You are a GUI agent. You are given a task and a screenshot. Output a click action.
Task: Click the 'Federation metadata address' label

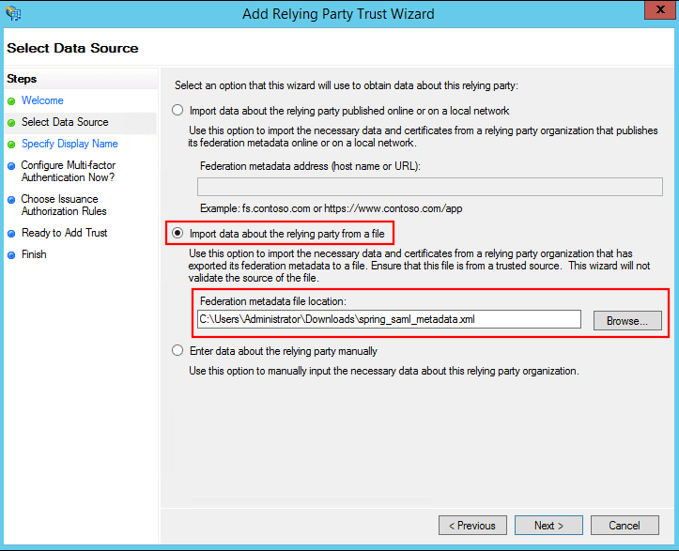coord(311,166)
